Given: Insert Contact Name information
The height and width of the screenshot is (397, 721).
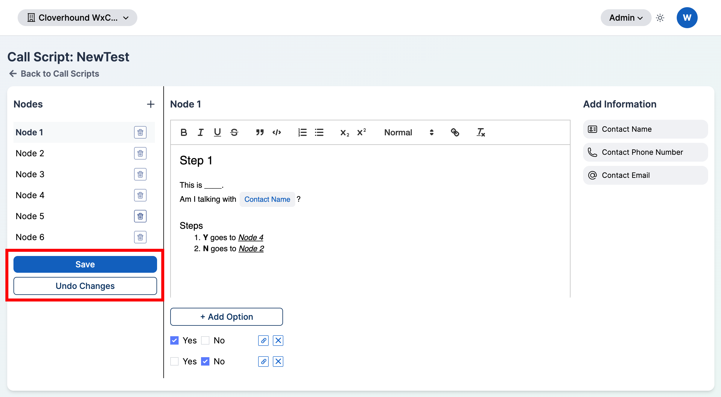Looking at the screenshot, I should point(645,129).
